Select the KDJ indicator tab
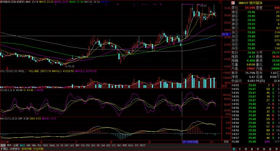The height and width of the screenshot is (151, 280). [x=108, y=145]
